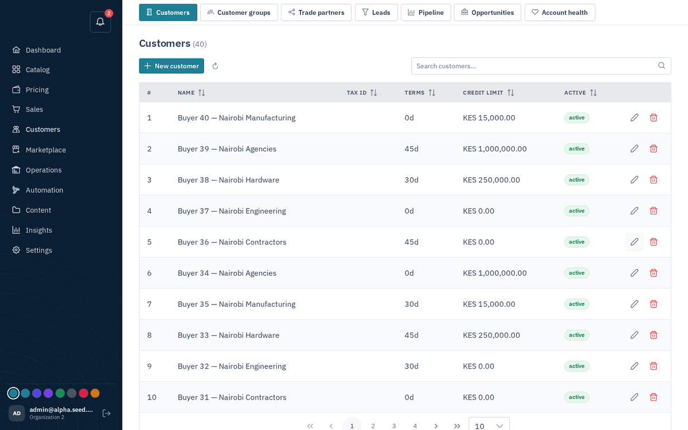
Task: Sort table by Active status
Action: pos(593,93)
